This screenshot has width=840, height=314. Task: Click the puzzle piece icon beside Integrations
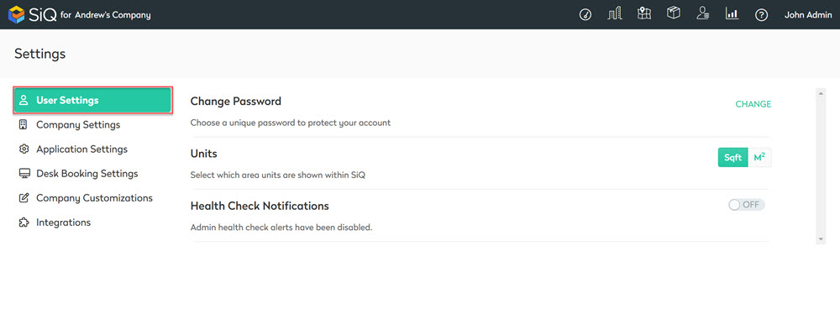(x=24, y=222)
